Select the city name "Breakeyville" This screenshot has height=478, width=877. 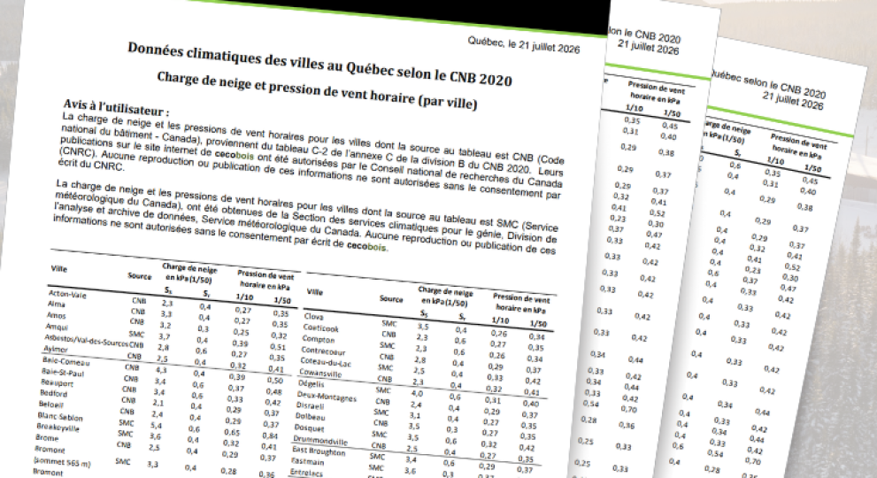tap(58, 428)
